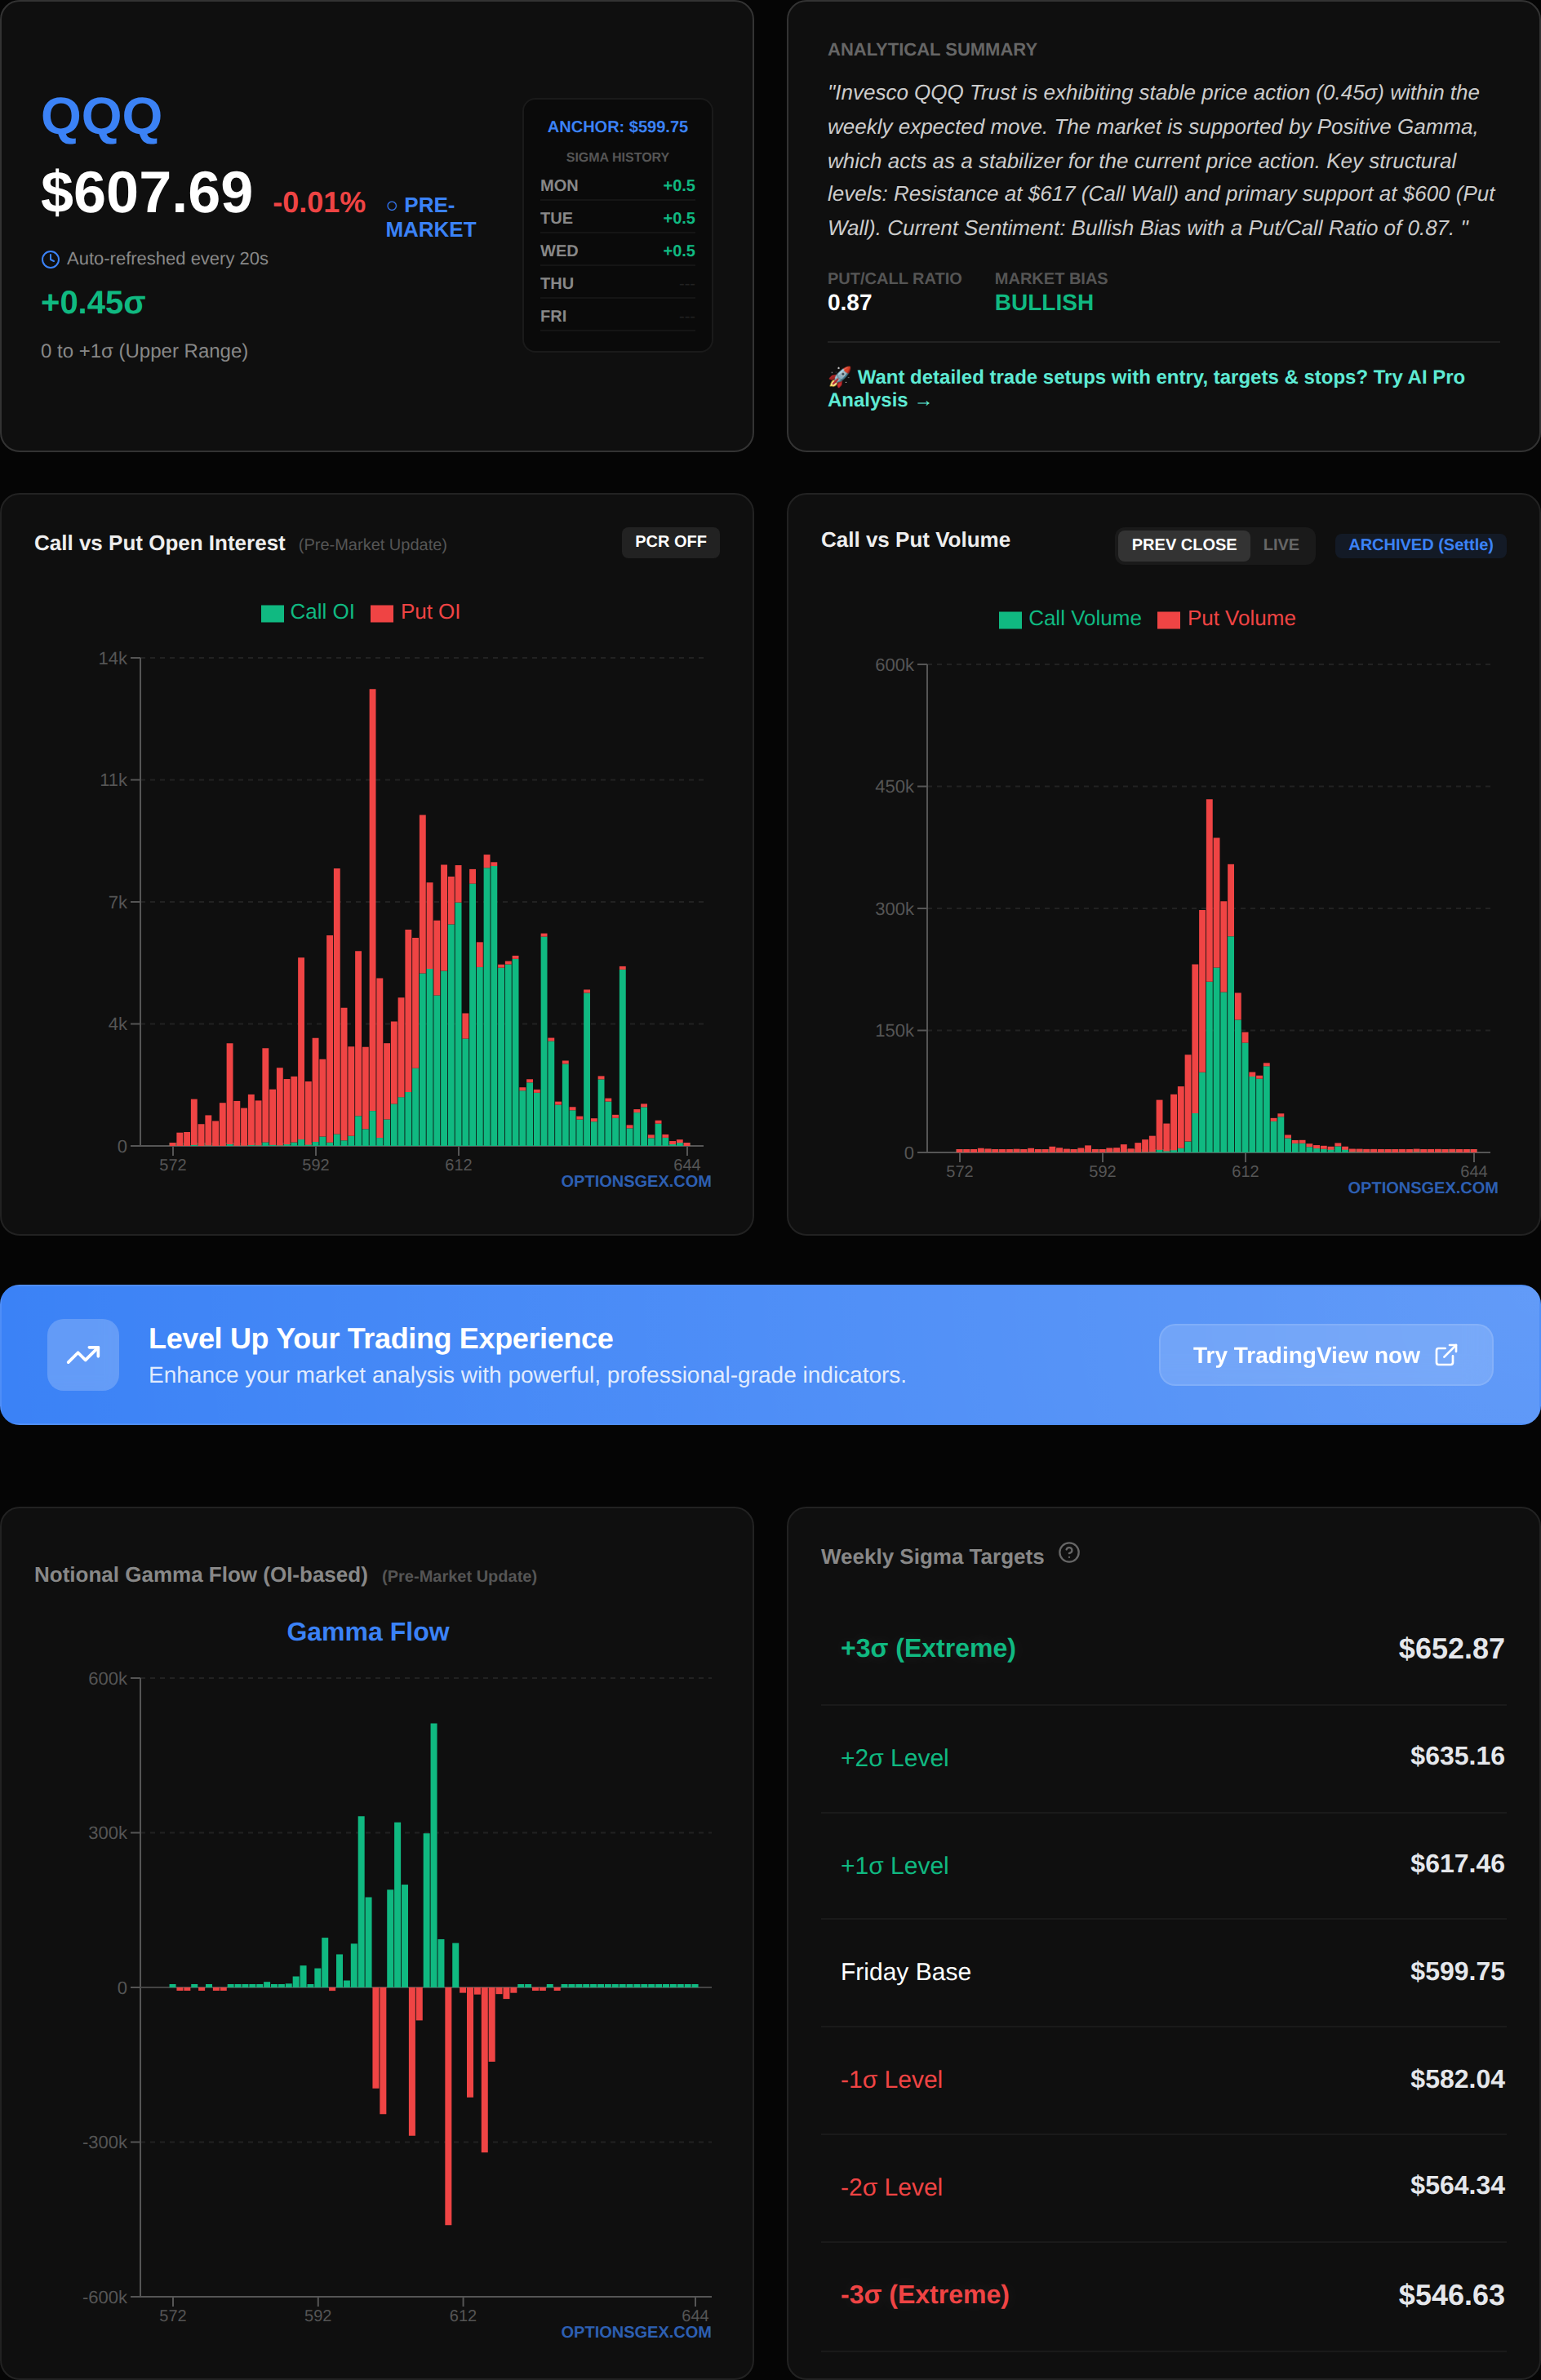Image resolution: width=1541 pixels, height=2380 pixels.
Task: Click the QQQ ticker symbol heading
Action: (101, 118)
